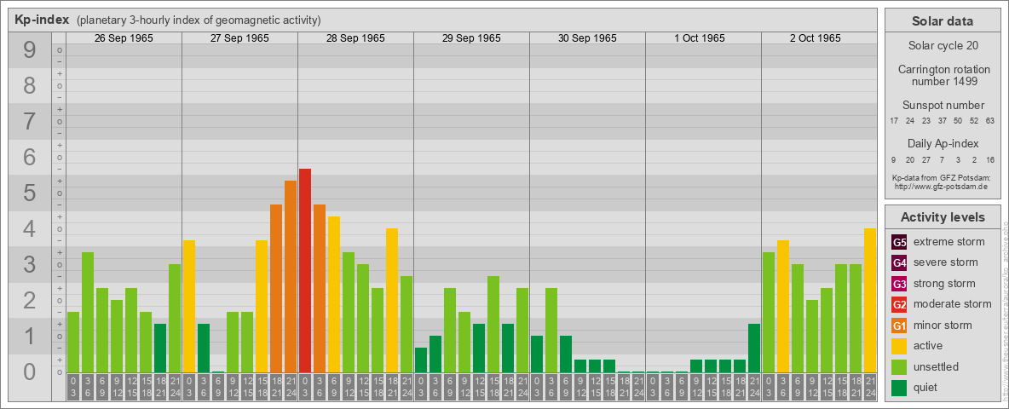This screenshot has height=409, width=1009.
Task: Click the sunspot number value 63
Action: [x=989, y=121]
